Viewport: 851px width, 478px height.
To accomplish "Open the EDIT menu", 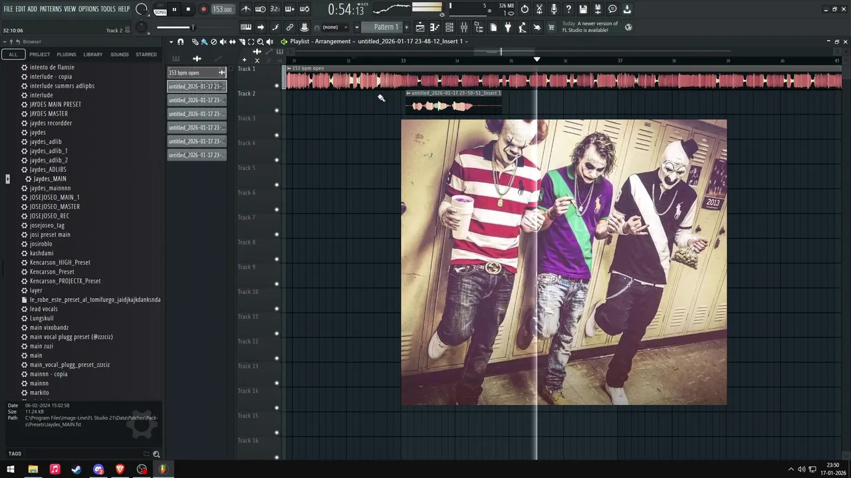I will point(21,9).
